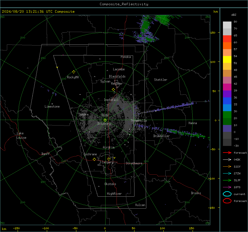This screenshot has height=232, width=248.
Task: Click the -150 bottom axis tick label
Action: pyautogui.click(x=16, y=228)
